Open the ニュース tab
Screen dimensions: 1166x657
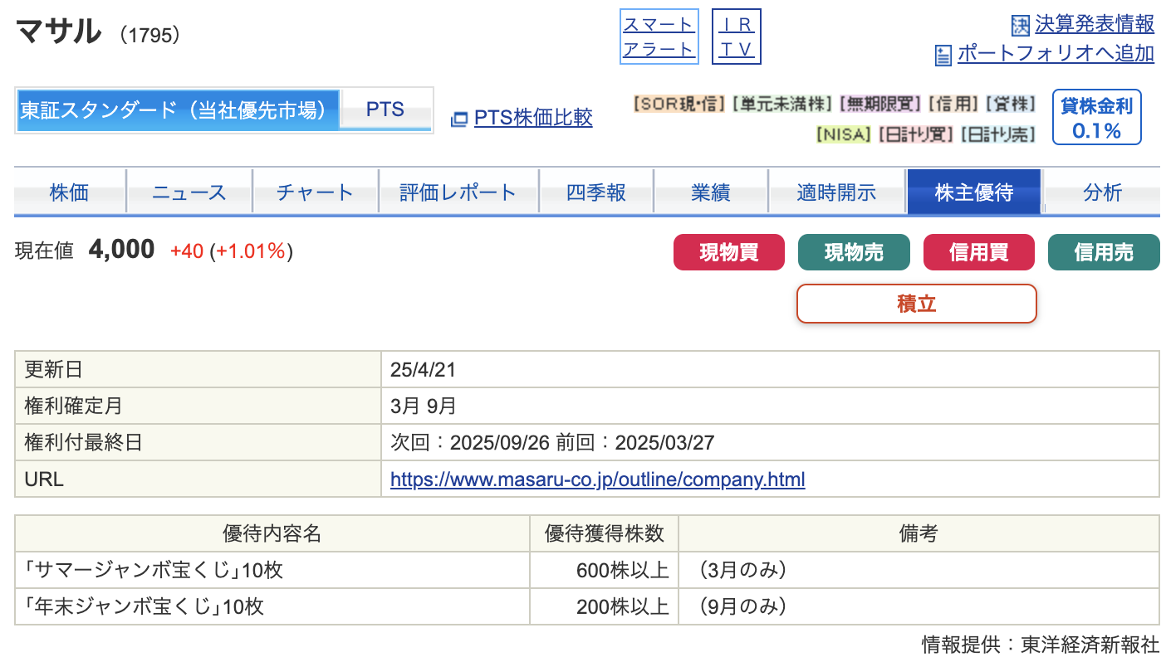click(x=189, y=192)
